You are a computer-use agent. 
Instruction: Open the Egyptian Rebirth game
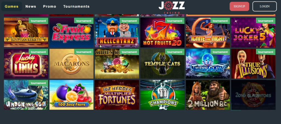coord(26,33)
